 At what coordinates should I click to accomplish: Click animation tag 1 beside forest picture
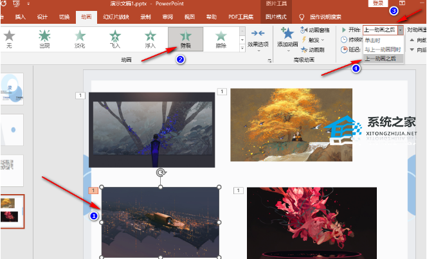[80, 95]
